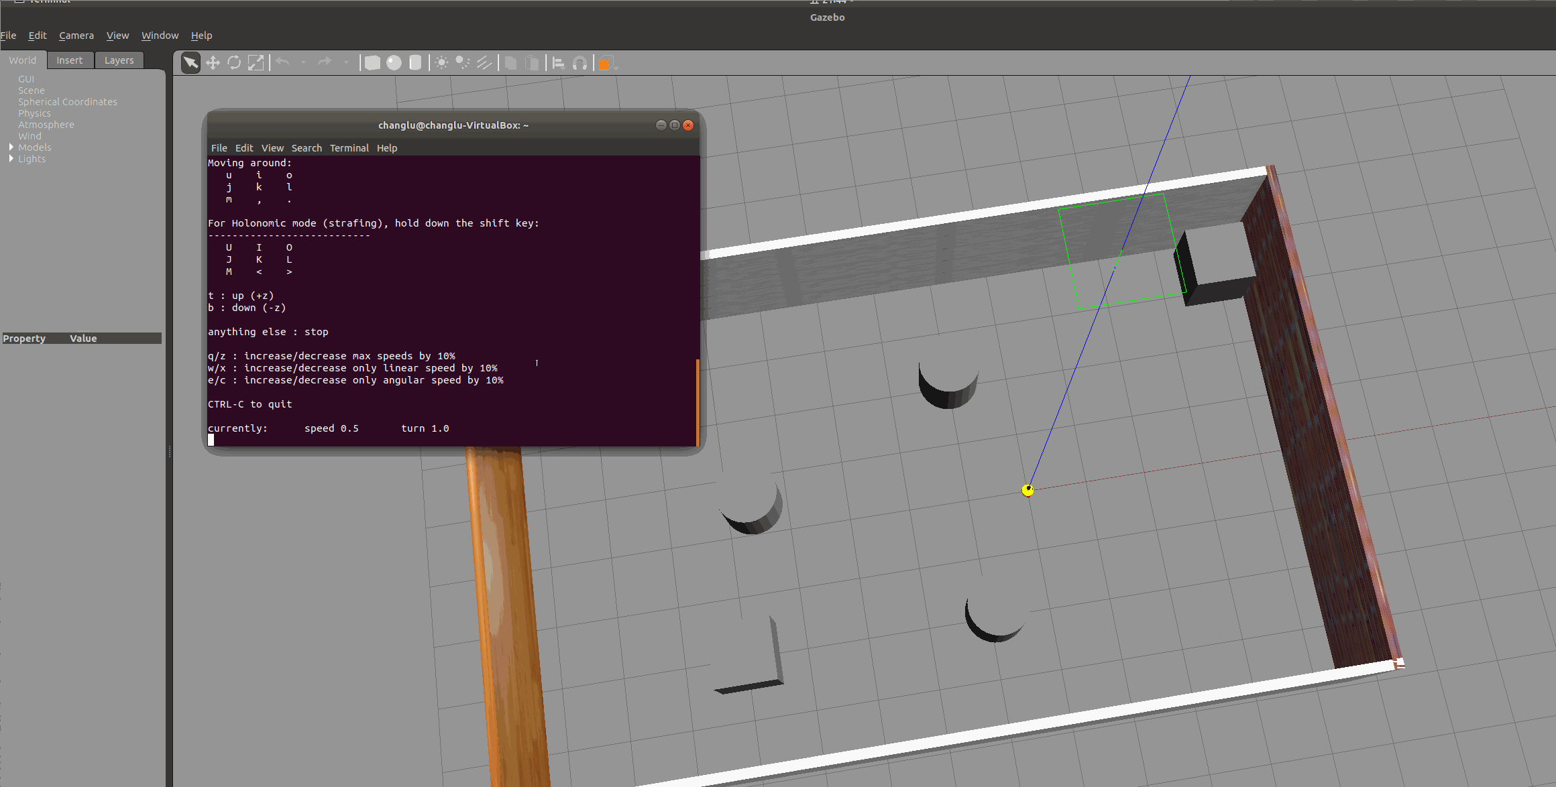The height and width of the screenshot is (787, 1556).
Task: Open the orange cube view angle tool
Action: 606,63
